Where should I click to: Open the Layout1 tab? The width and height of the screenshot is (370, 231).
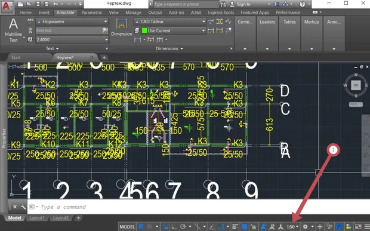37,218
